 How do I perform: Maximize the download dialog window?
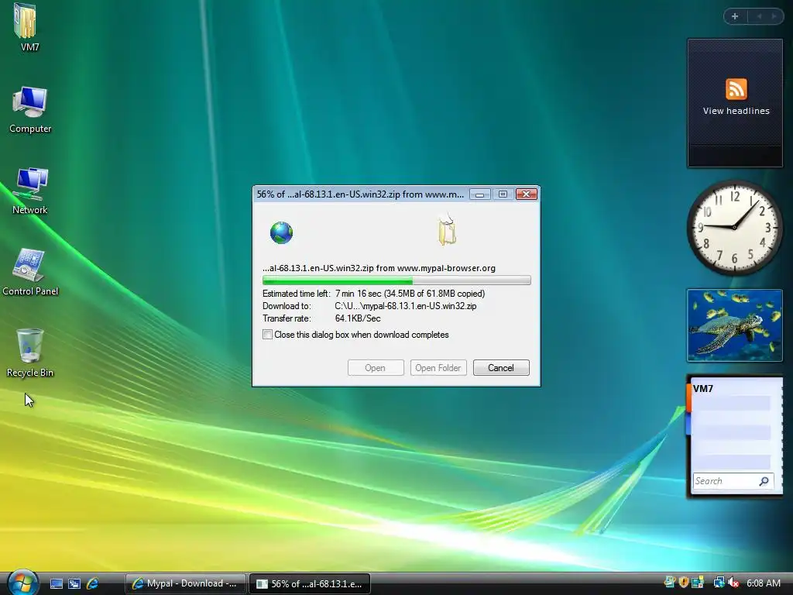pyautogui.click(x=503, y=194)
